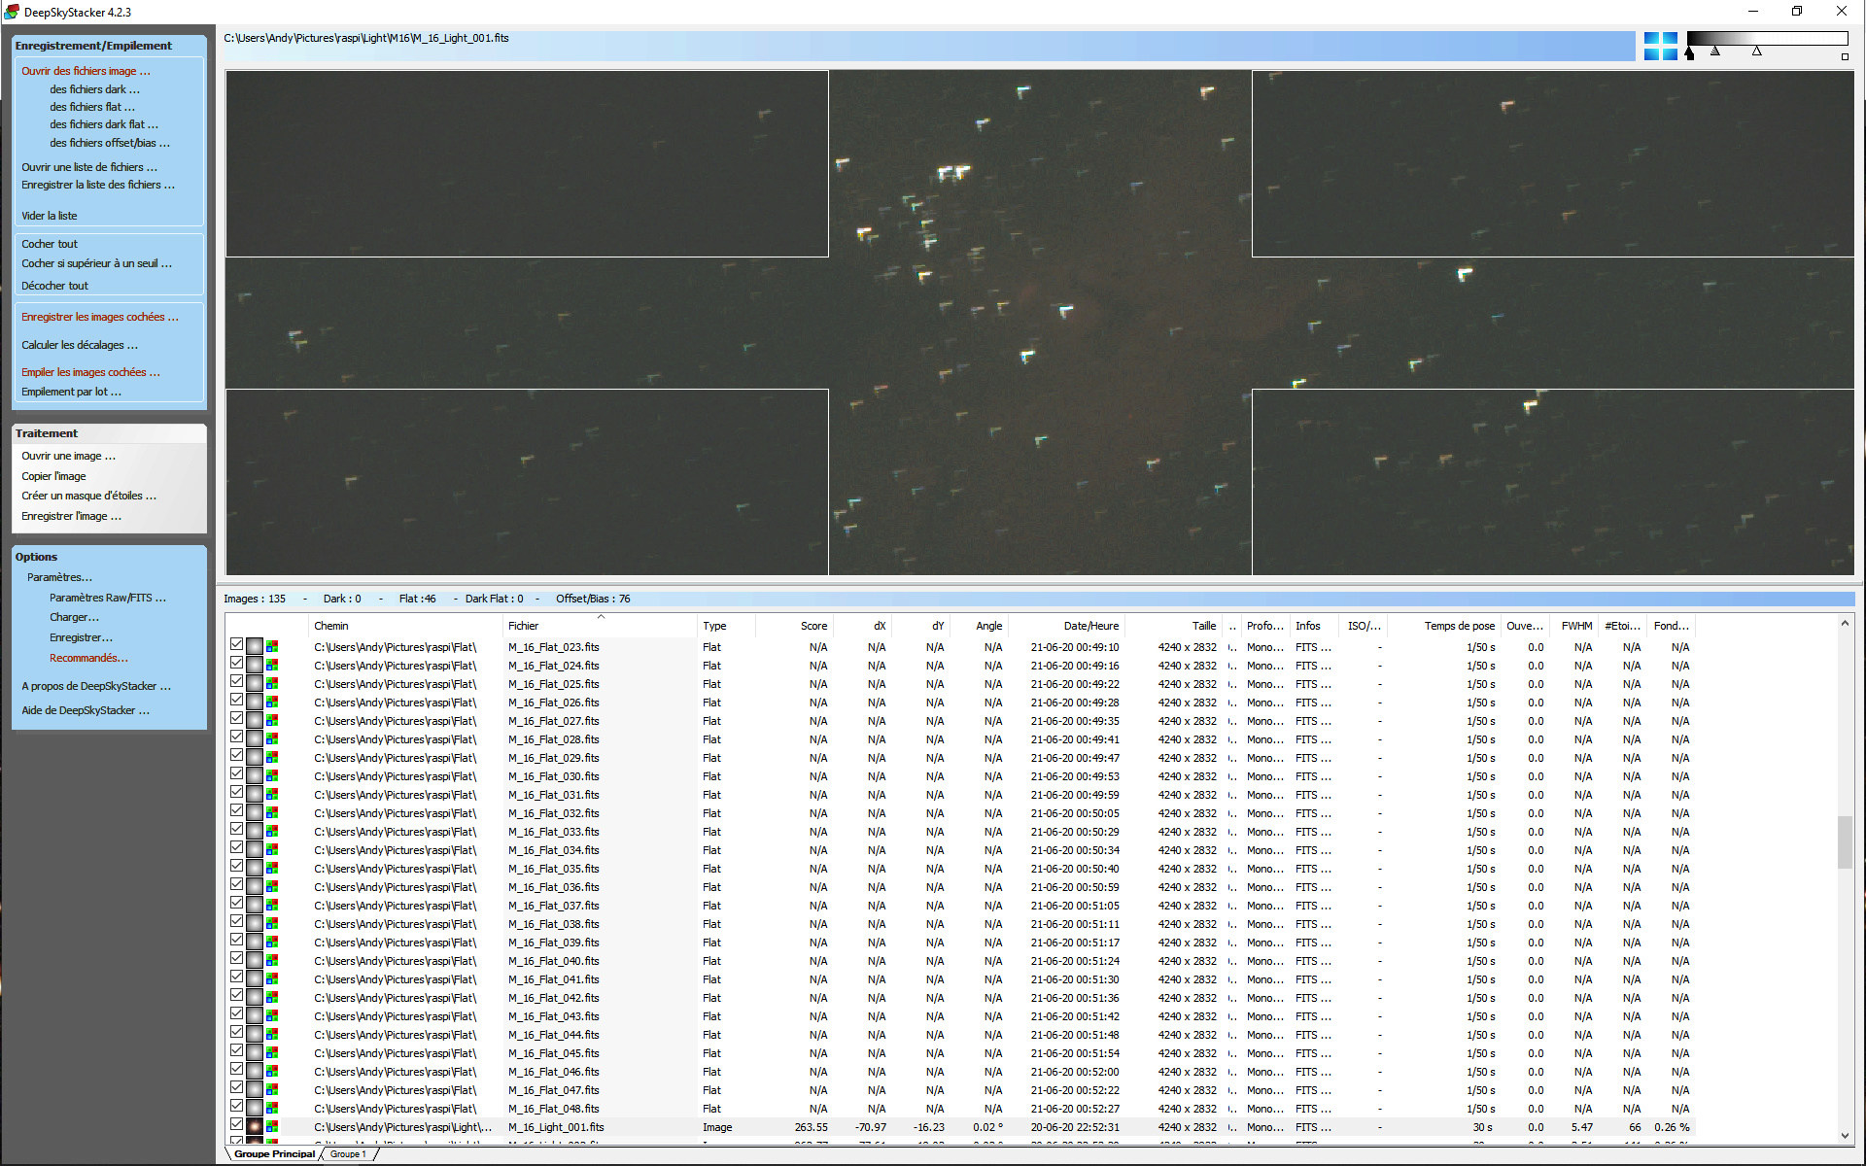The width and height of the screenshot is (1866, 1166).
Task: Uncheck M_16_Flat_030.fits checkbox
Action: [236, 773]
